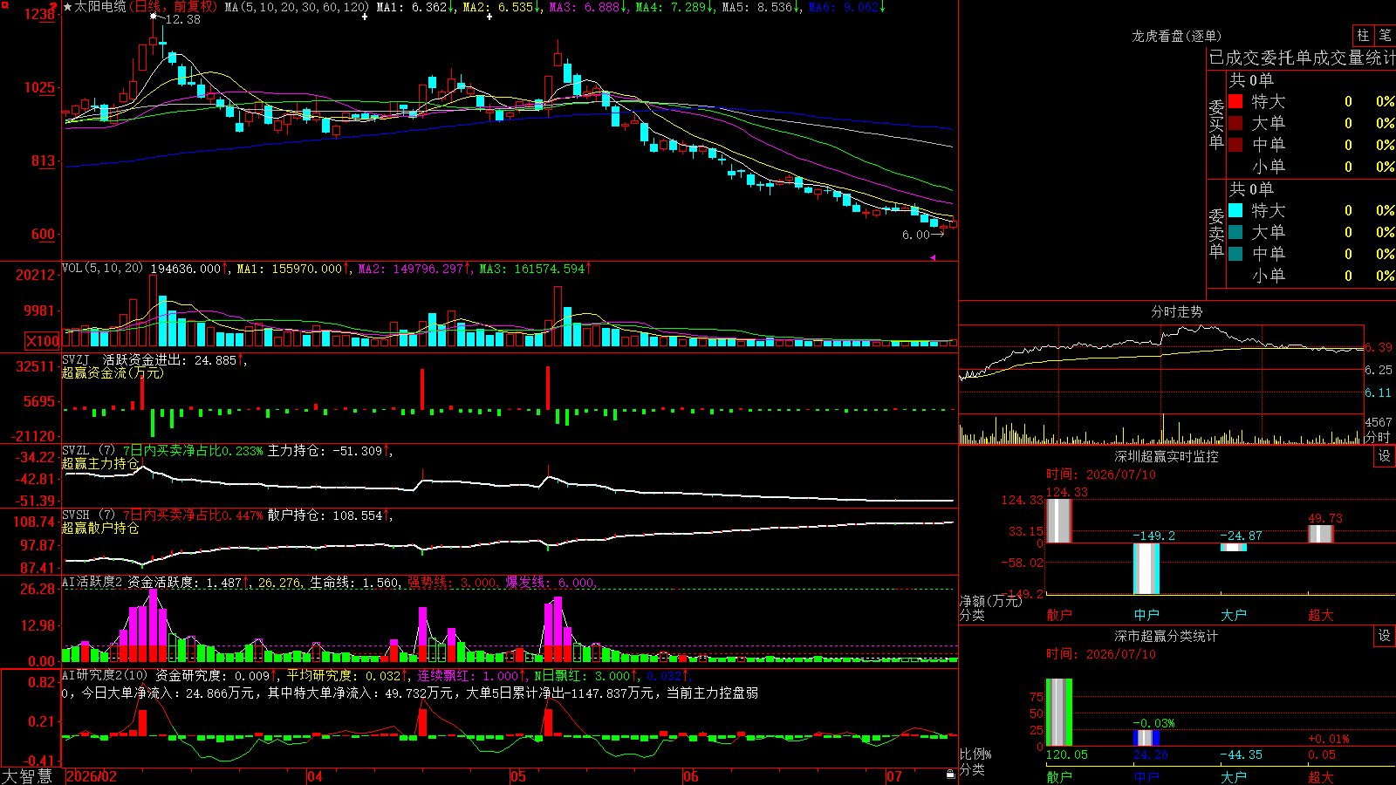Click the 当前主力控盘弱 status text
This screenshot has height=785, width=1396.
point(713,693)
